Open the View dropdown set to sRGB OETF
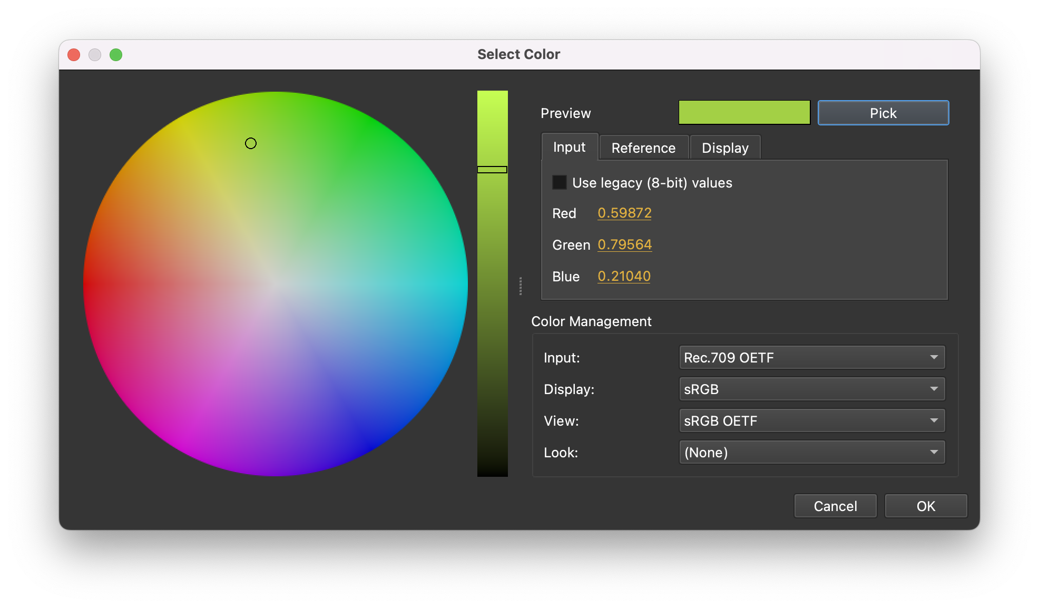Viewport: 1039px width, 608px height. tap(811, 420)
